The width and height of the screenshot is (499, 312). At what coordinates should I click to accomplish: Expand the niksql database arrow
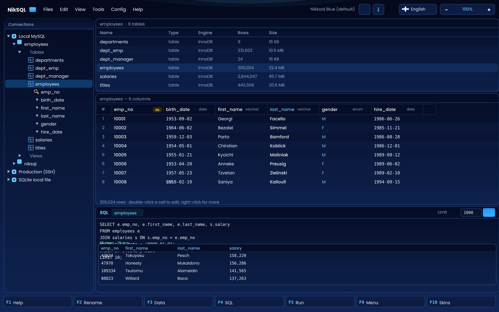[x=14, y=163]
